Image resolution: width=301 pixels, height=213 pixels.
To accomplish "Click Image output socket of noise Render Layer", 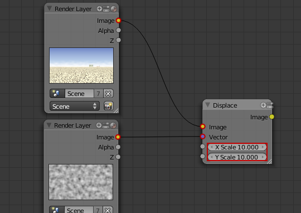I will (118, 137).
